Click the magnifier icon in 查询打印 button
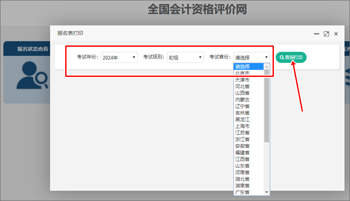Viewport: 350px width, 201px height. point(282,58)
